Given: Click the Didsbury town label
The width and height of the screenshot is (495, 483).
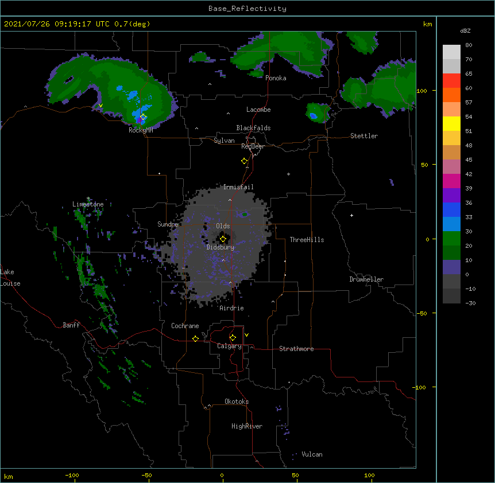Looking at the screenshot, I should pos(221,247).
